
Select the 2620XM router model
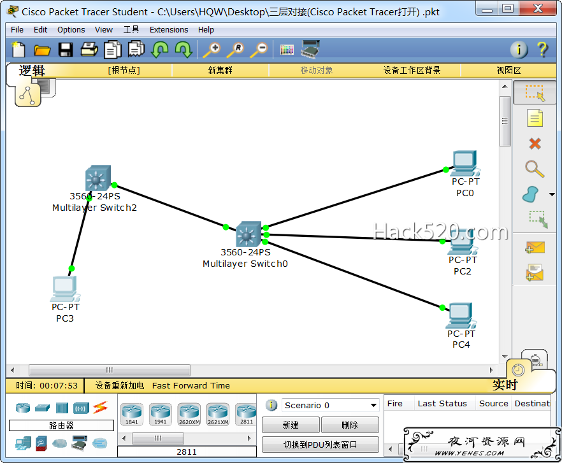click(x=189, y=414)
